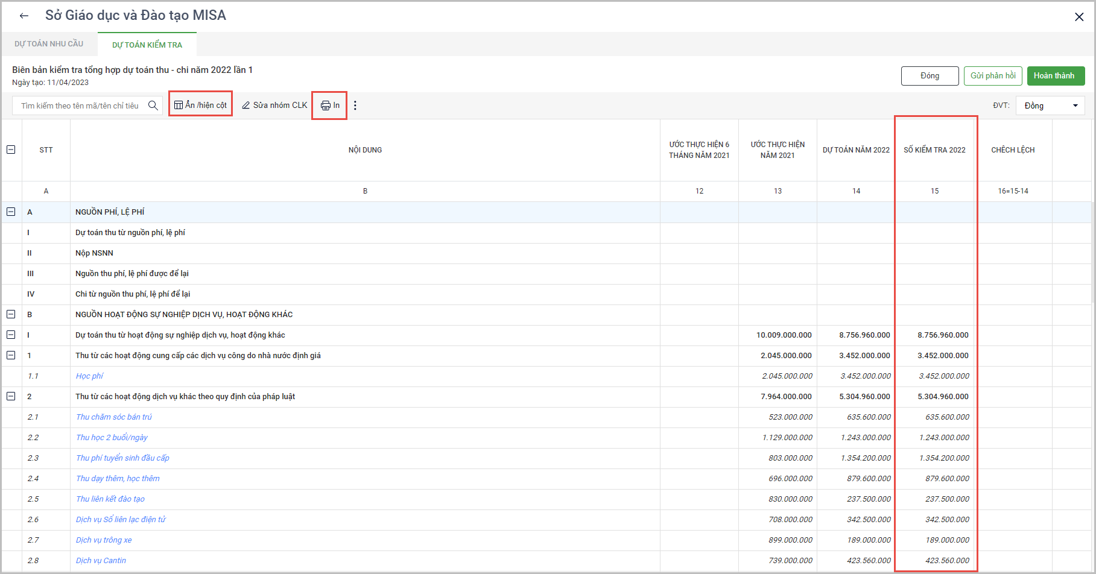Open the three-dot more options menu
Screen dimensions: 1096x574
(x=355, y=106)
